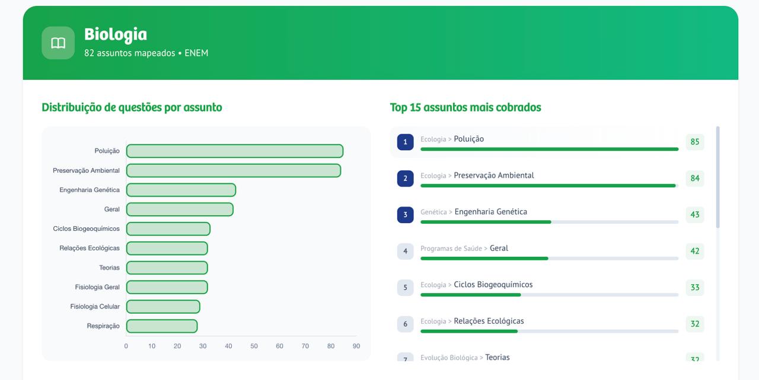Click the progress bar under Ciclos Biogeoquímicos
Viewport: 759px width, 380px height.
[549, 294]
